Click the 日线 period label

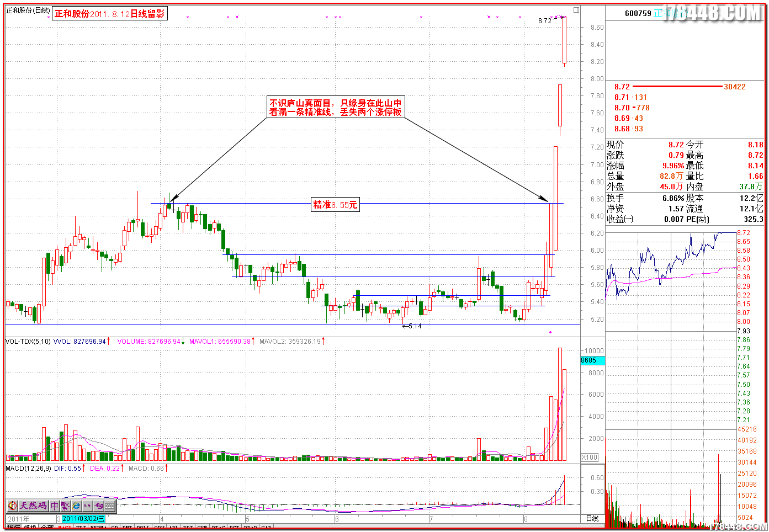pos(592,519)
